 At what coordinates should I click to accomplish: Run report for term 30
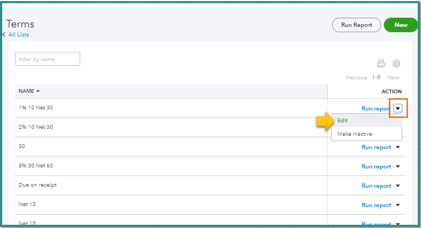(376, 147)
